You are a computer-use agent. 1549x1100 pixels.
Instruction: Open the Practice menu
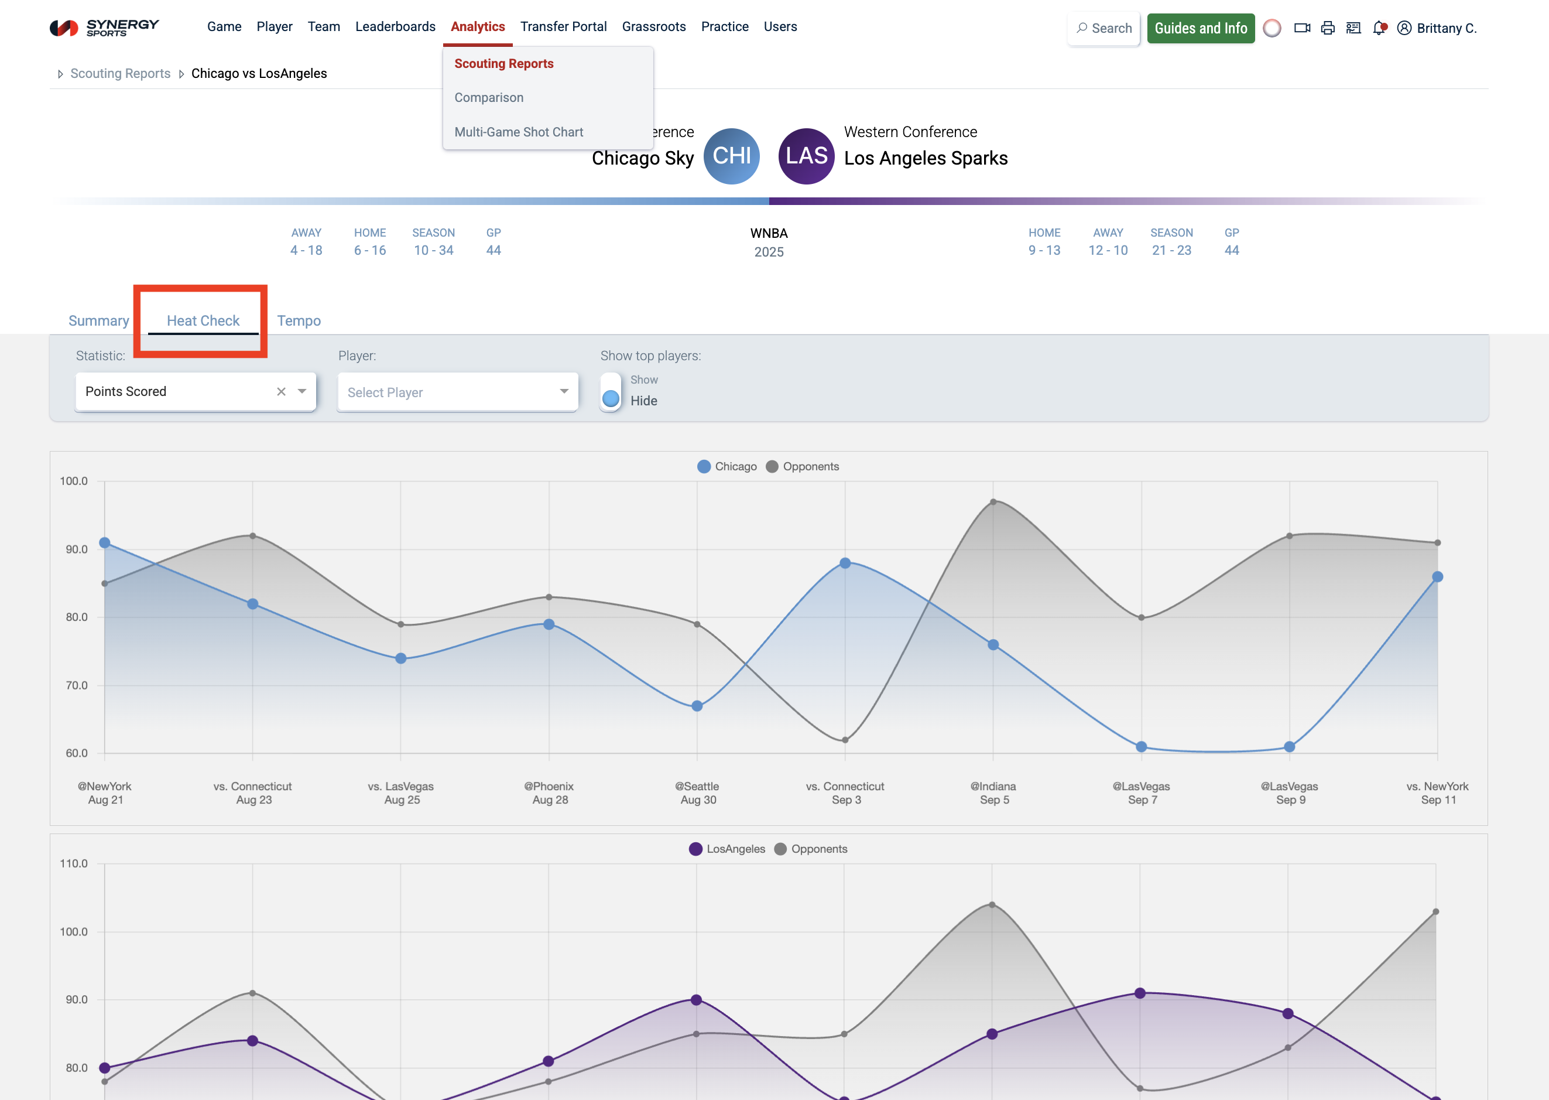725,27
